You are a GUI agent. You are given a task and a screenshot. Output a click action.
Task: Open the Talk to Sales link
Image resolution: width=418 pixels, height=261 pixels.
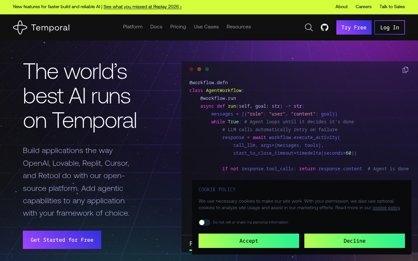(392, 7)
